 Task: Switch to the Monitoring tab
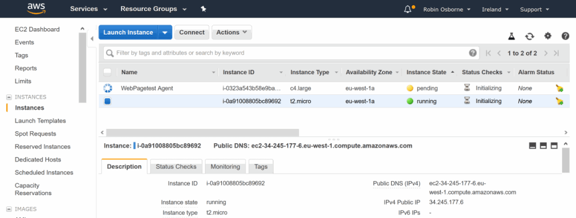225,167
